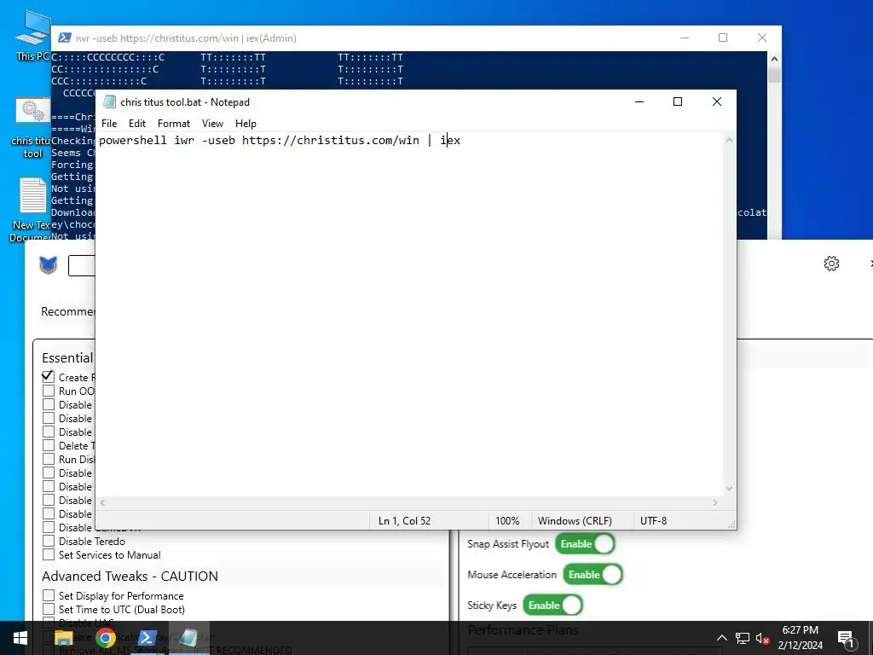Open the File menu in Notepad
This screenshot has width=873, height=655.
[x=109, y=123]
